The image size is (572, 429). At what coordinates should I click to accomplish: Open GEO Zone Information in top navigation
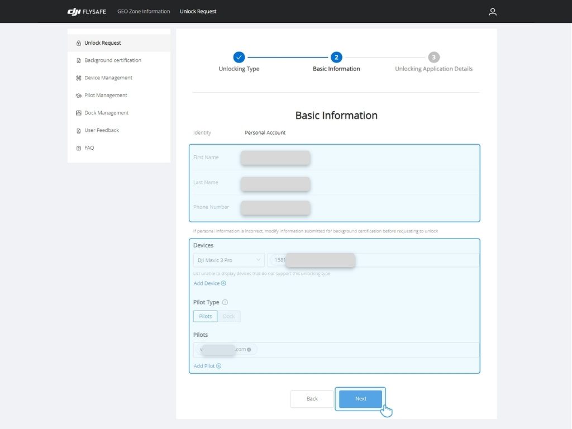coord(144,11)
